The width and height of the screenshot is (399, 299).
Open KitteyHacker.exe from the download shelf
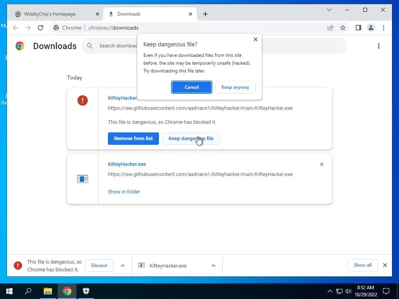coord(168,266)
